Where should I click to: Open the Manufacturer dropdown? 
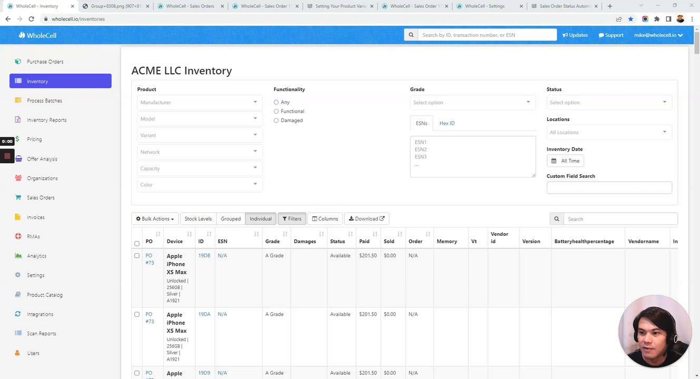coord(200,103)
